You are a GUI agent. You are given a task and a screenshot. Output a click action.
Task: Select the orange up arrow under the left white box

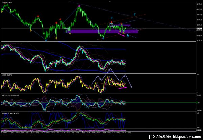click(x=70, y=34)
